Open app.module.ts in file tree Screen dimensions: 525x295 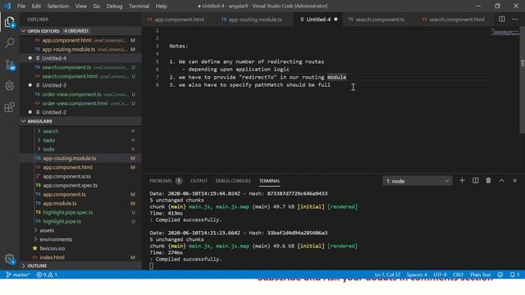pos(80,203)
